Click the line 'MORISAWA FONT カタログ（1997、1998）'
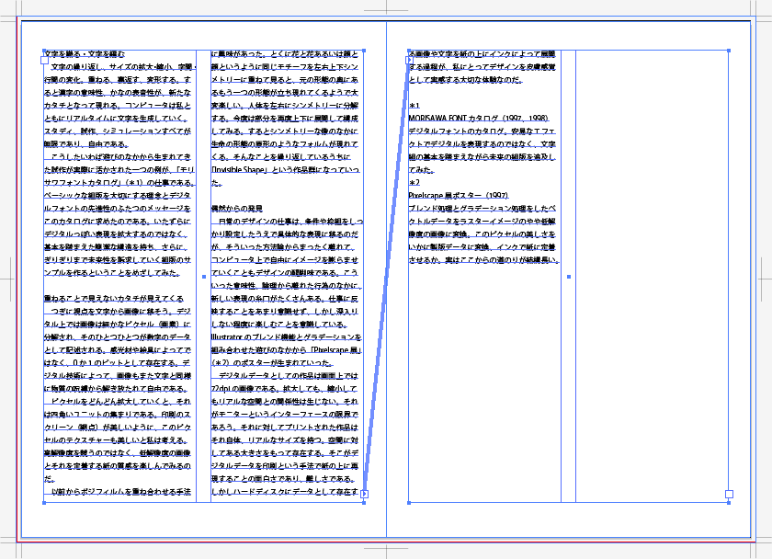Screen dimensions: 772x559 coord(479,119)
